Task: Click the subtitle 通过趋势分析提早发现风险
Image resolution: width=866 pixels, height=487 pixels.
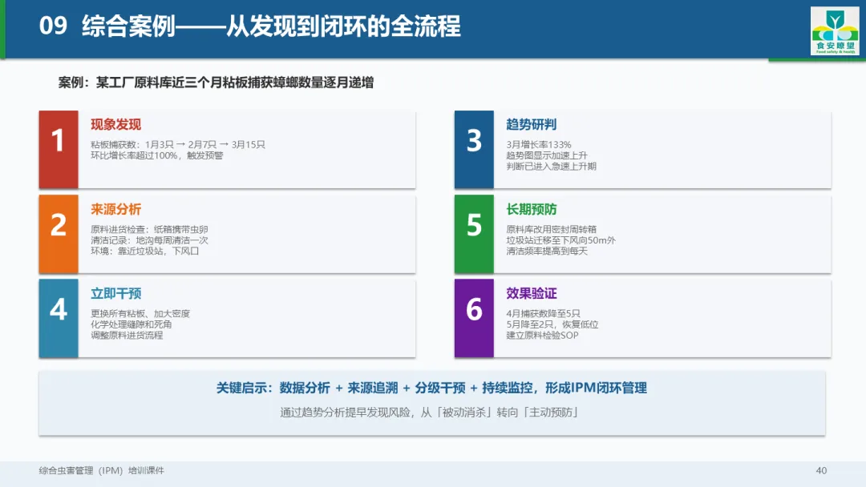Action: pyautogui.click(x=429, y=413)
